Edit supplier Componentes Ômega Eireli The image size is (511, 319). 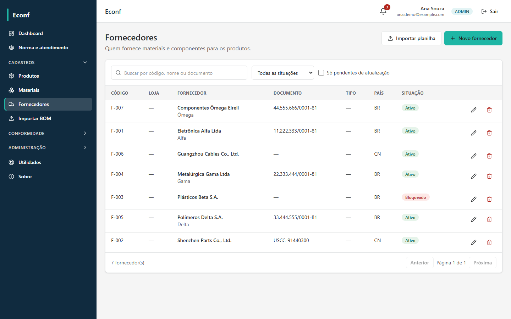(x=474, y=110)
